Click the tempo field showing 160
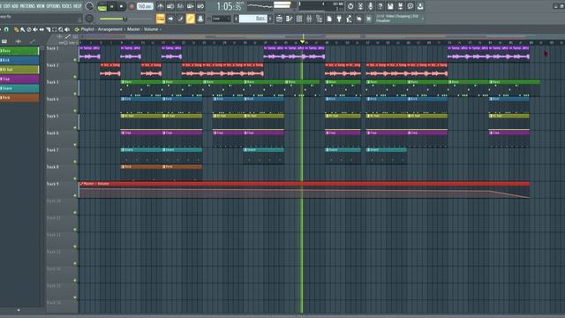The image size is (565, 318). 145,6
